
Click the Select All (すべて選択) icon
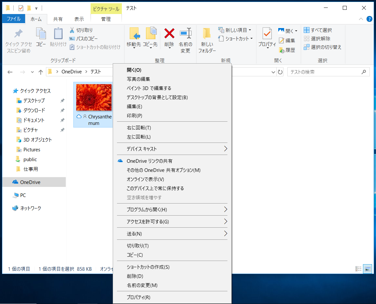click(307, 30)
